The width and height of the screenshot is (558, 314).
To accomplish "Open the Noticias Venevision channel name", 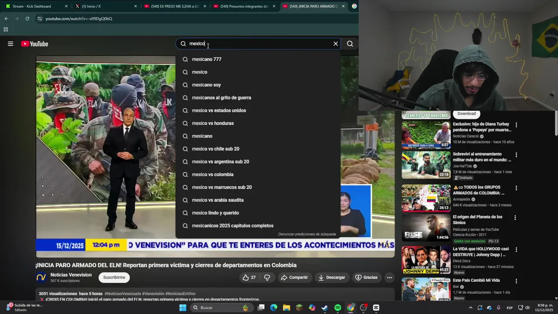I will (x=71, y=275).
